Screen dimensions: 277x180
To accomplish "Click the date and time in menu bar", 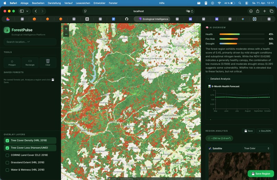I will 263,3.
